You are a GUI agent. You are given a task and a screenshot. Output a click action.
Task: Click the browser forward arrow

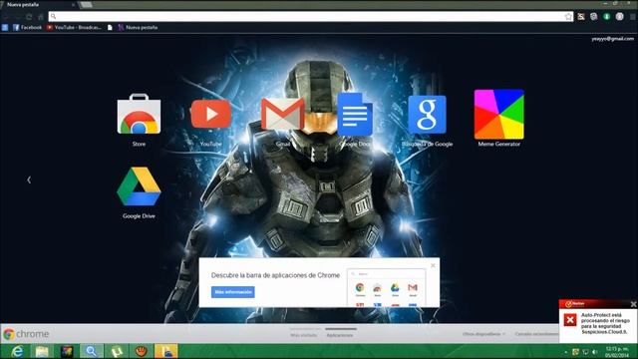pyautogui.click(x=18, y=17)
